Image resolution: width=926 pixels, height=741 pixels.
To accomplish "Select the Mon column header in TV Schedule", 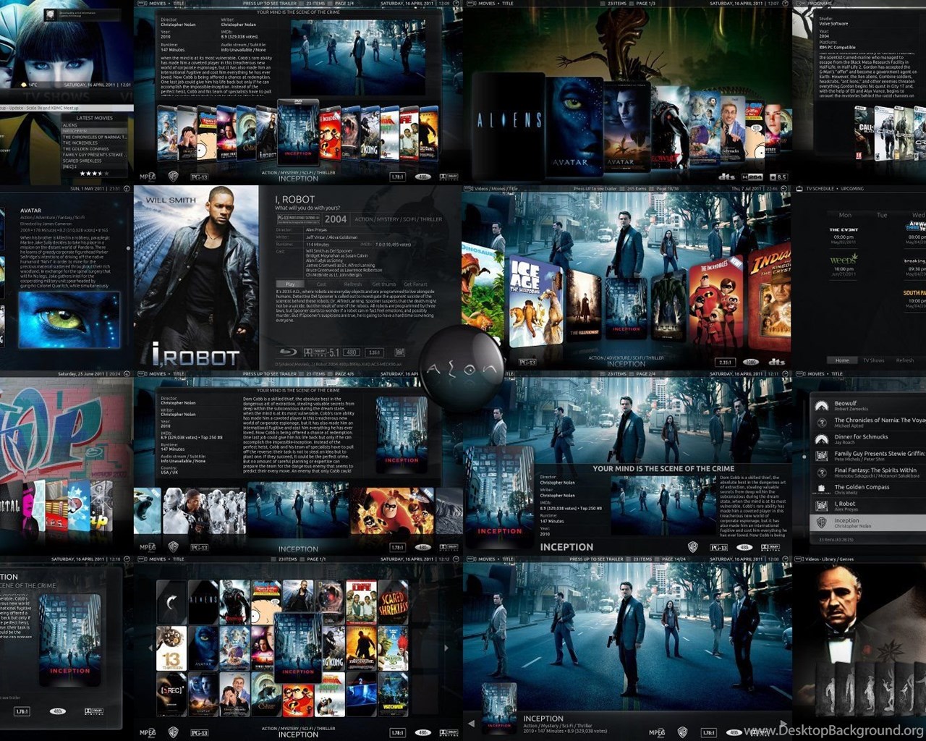I will pyautogui.click(x=845, y=215).
